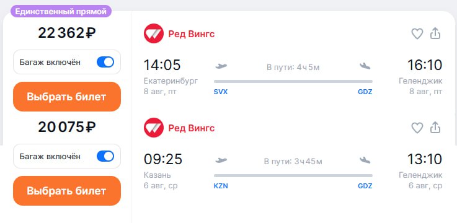Click GDZ code on Kazan flight
The image size is (457, 223).
365,186
